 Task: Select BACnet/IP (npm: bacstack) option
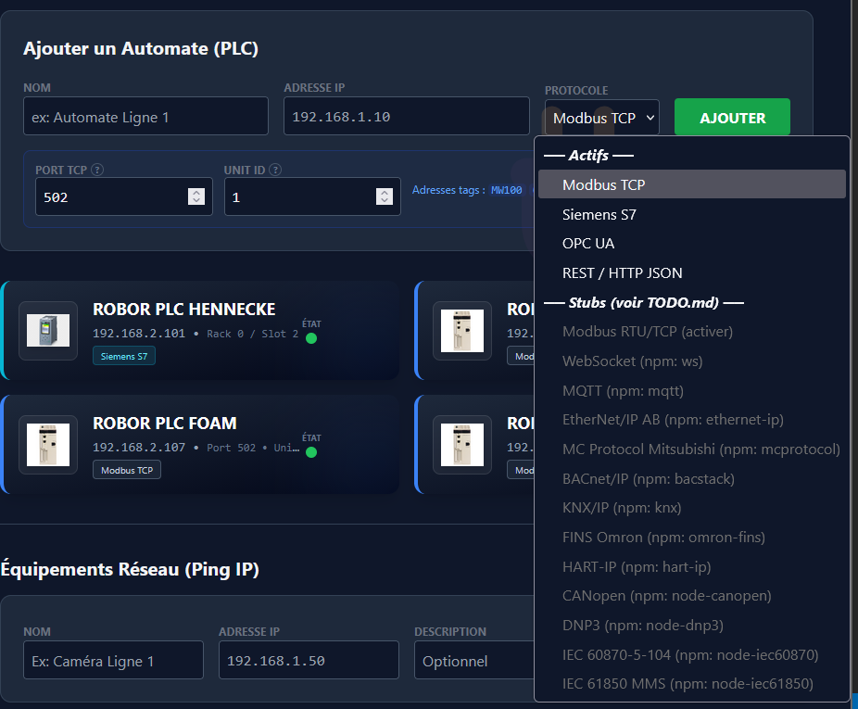point(691,479)
